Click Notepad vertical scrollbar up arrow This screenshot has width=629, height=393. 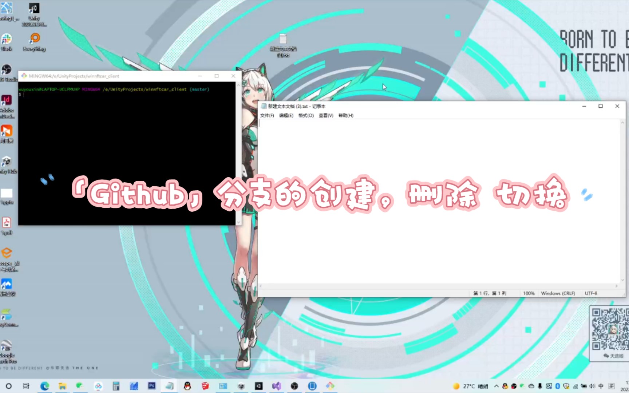pos(622,122)
